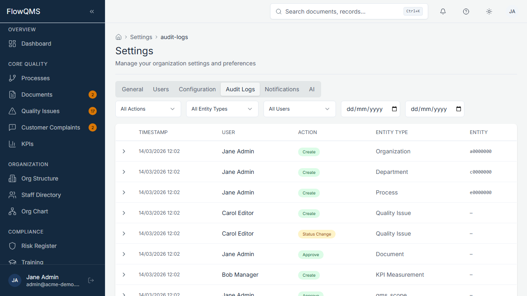Toggle light/dark theme with the sun icon
Image resolution: width=527 pixels, height=296 pixels.
click(x=489, y=12)
